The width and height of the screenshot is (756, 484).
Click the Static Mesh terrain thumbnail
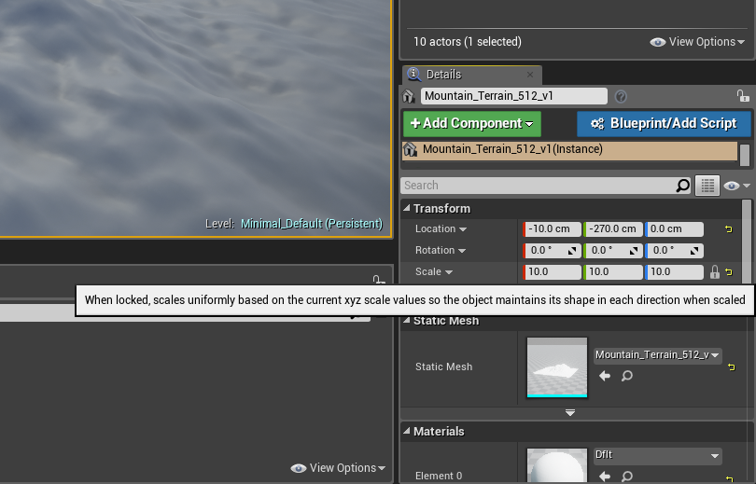557,367
